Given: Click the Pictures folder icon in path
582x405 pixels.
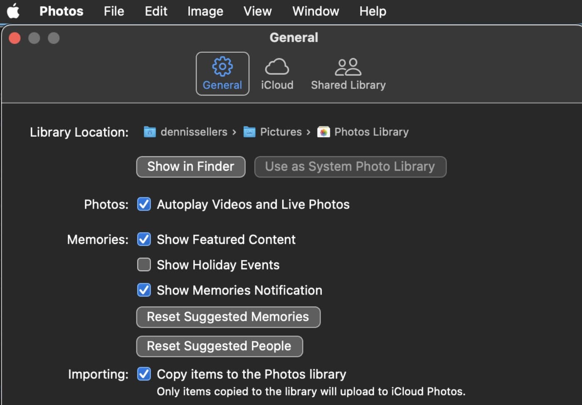Looking at the screenshot, I should coord(249,132).
